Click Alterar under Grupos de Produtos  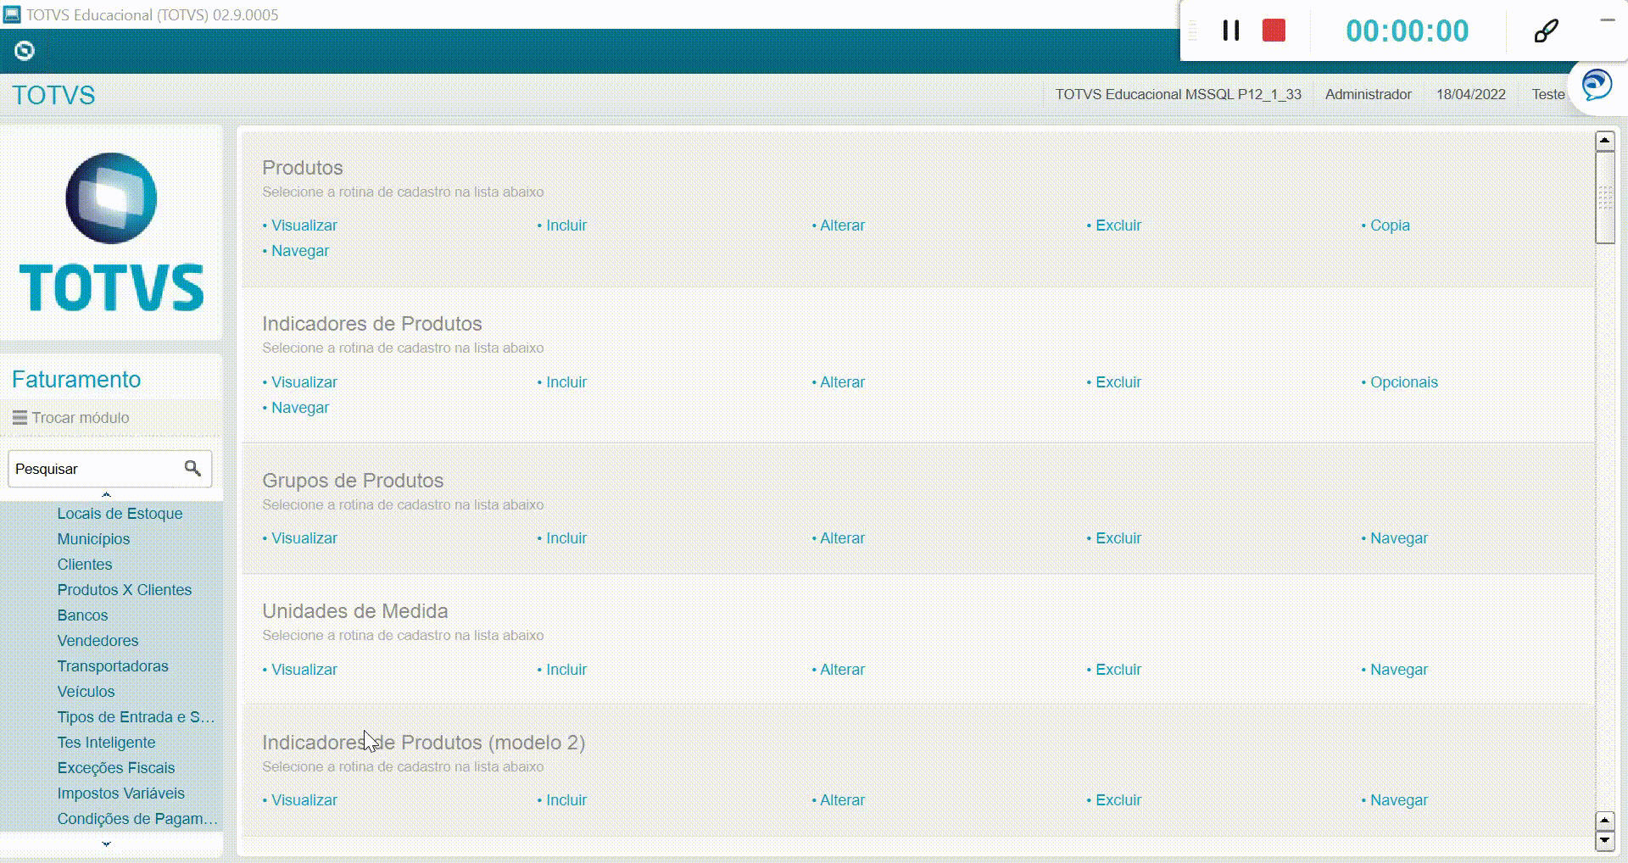[842, 538]
